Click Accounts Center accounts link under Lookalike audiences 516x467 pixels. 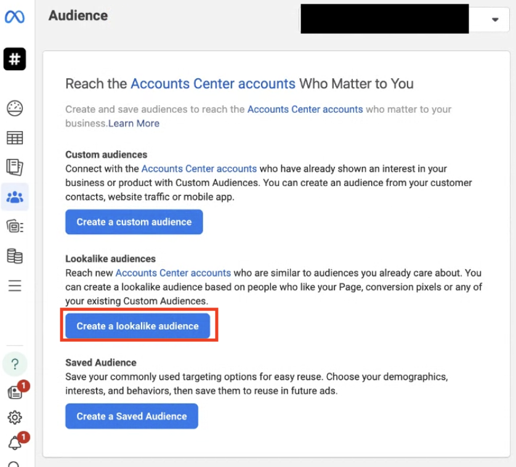coord(173,272)
